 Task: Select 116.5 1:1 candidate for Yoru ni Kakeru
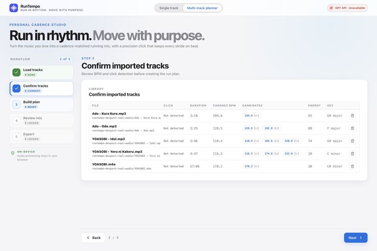pos(252,153)
